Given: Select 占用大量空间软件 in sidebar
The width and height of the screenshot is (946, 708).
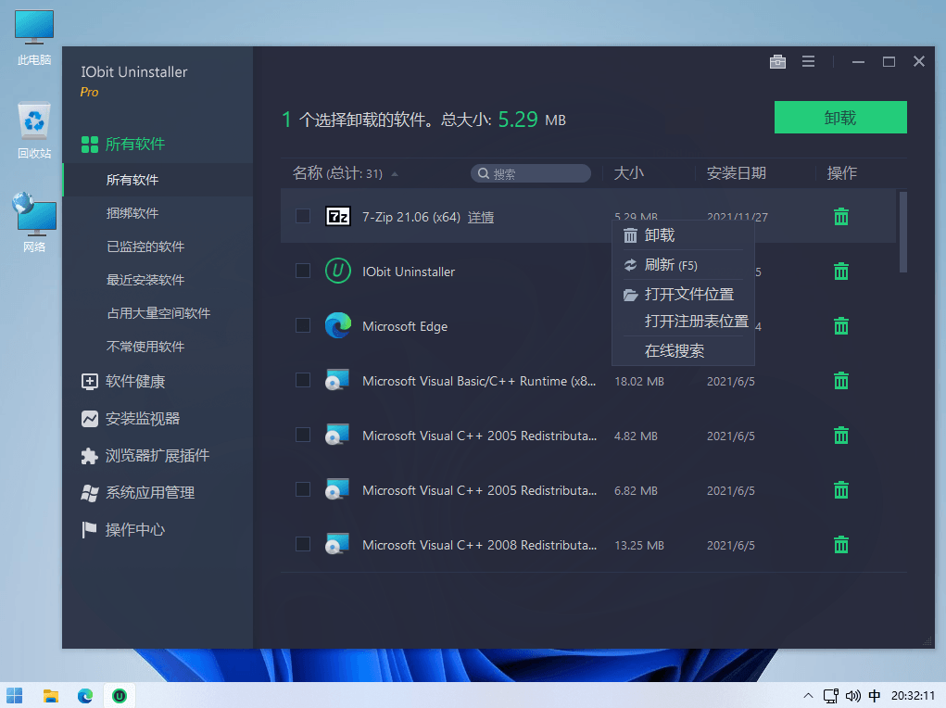Looking at the screenshot, I should 158,312.
